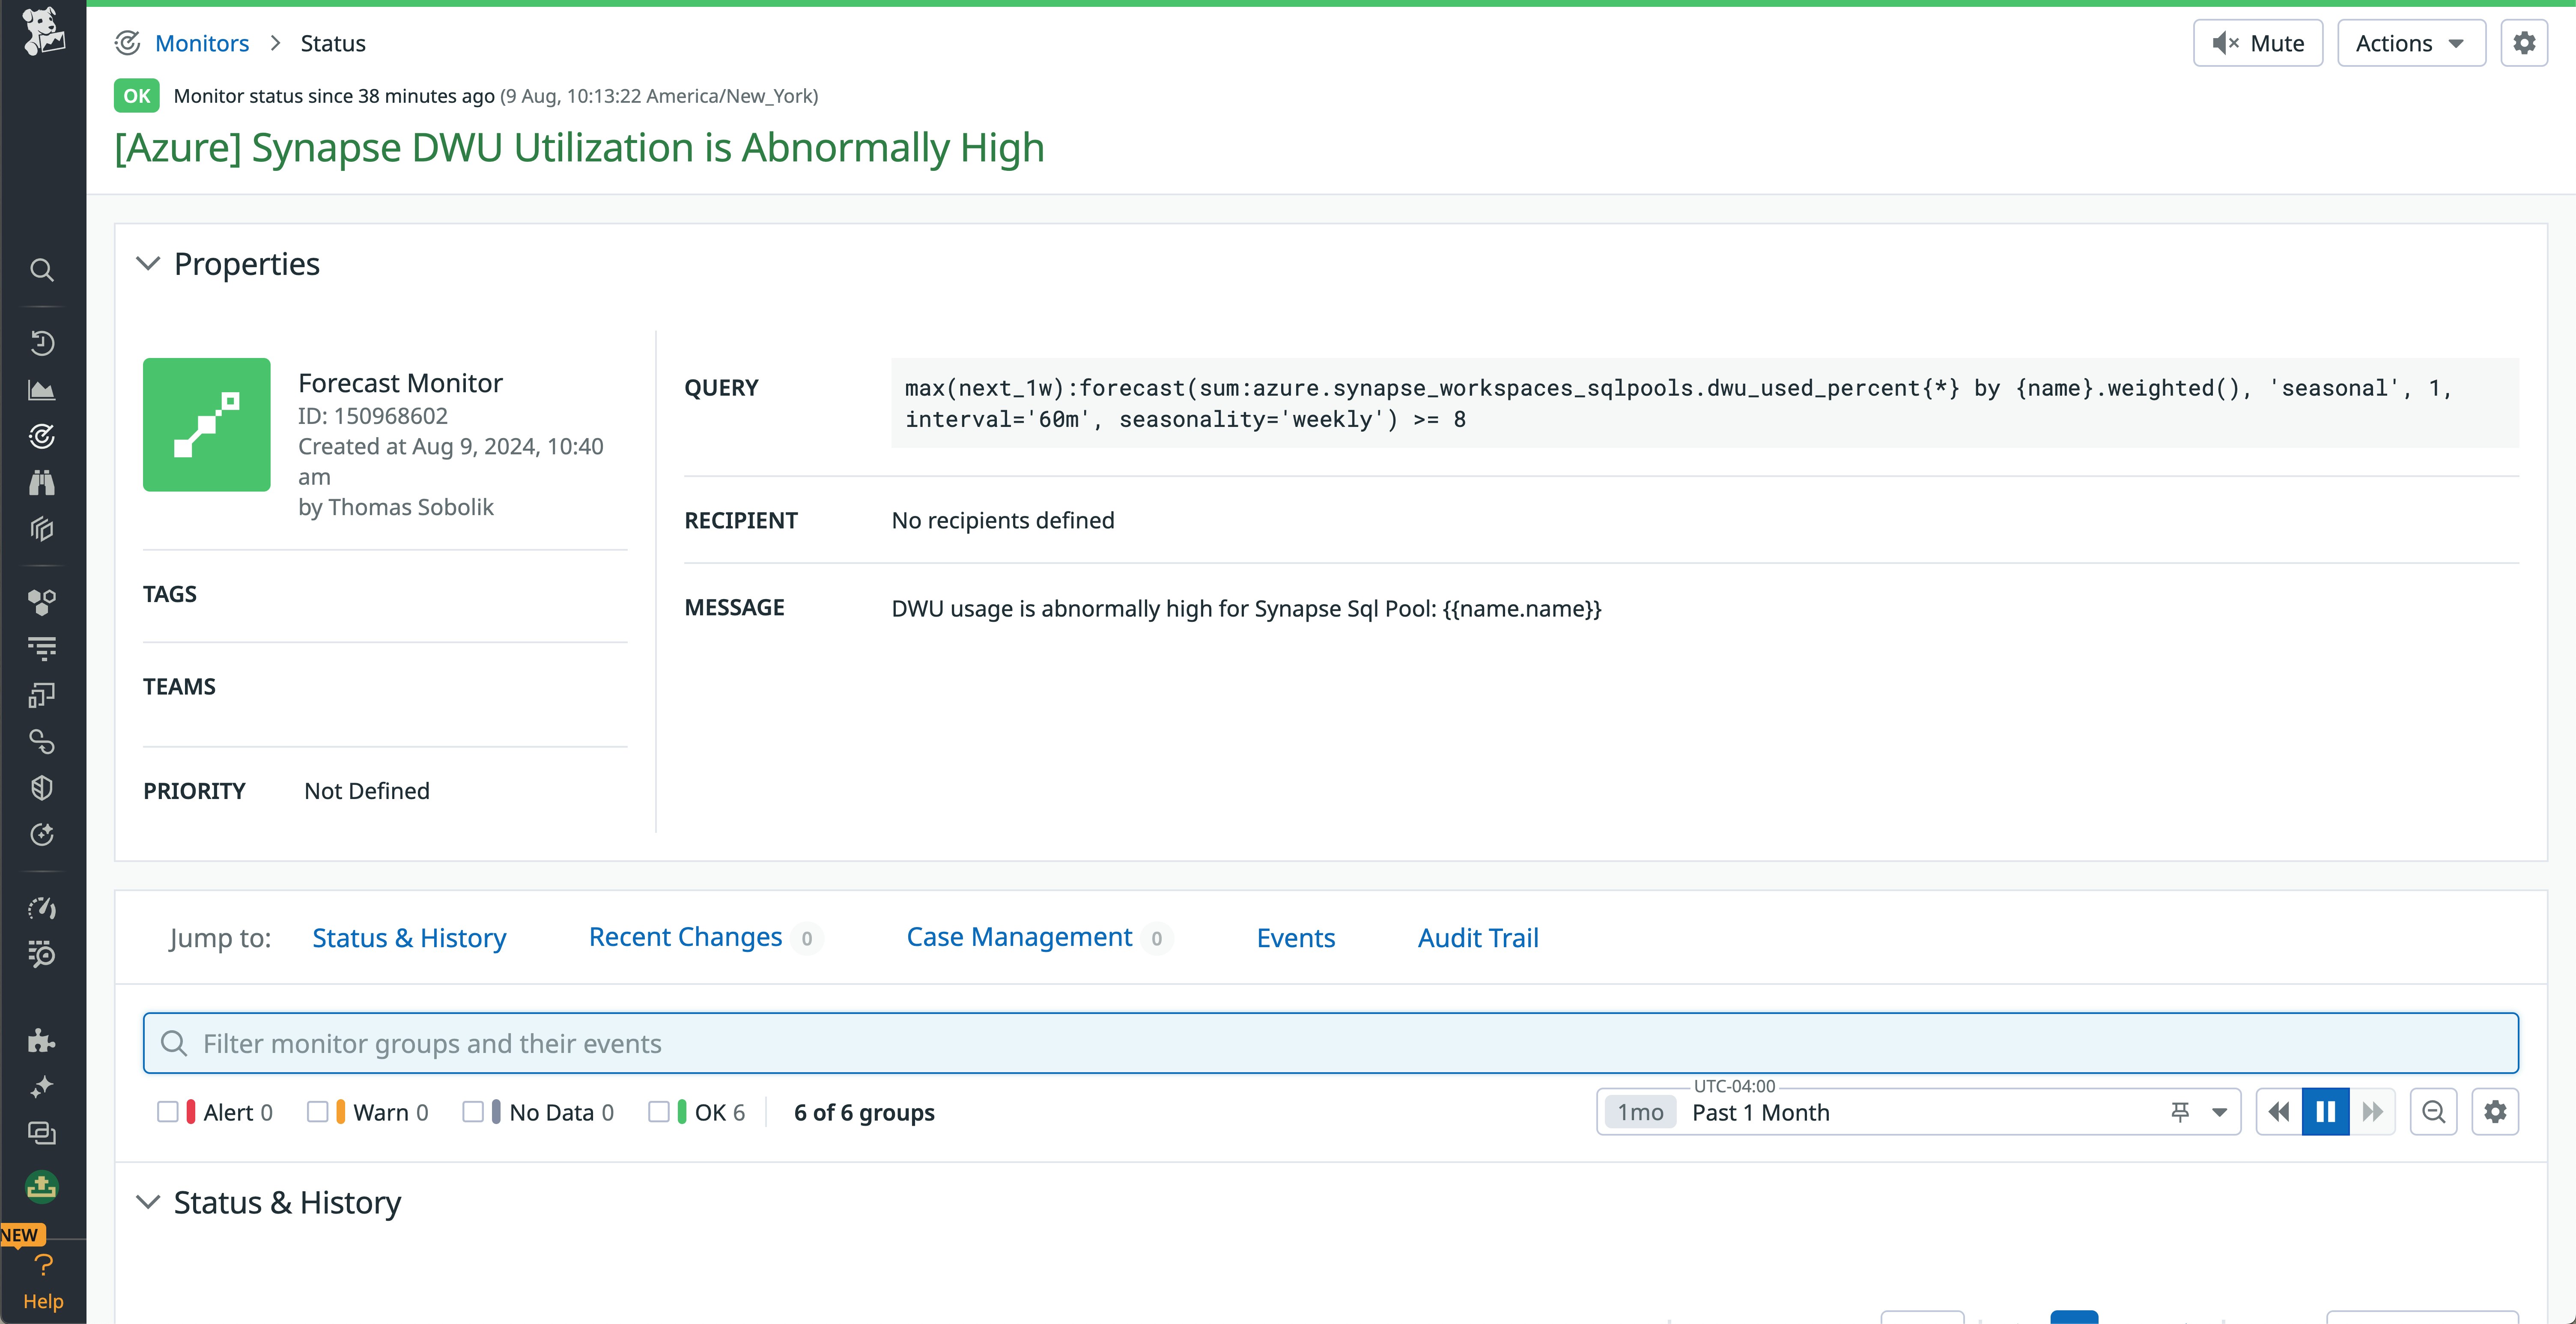Open the search magnifier in sidebar
The width and height of the screenshot is (2576, 1324).
pos(41,270)
